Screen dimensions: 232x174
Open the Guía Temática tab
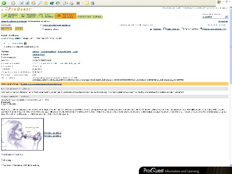point(46,16)
